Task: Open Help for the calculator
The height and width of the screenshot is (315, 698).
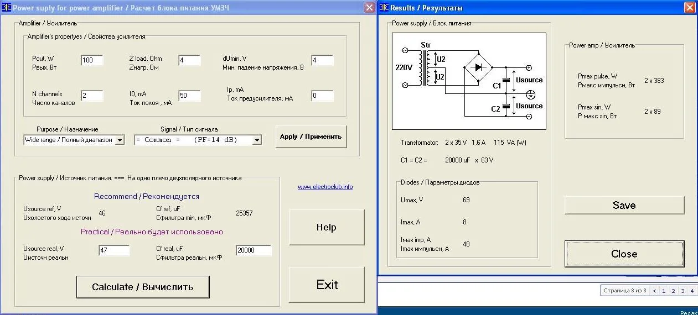Action: tap(327, 227)
